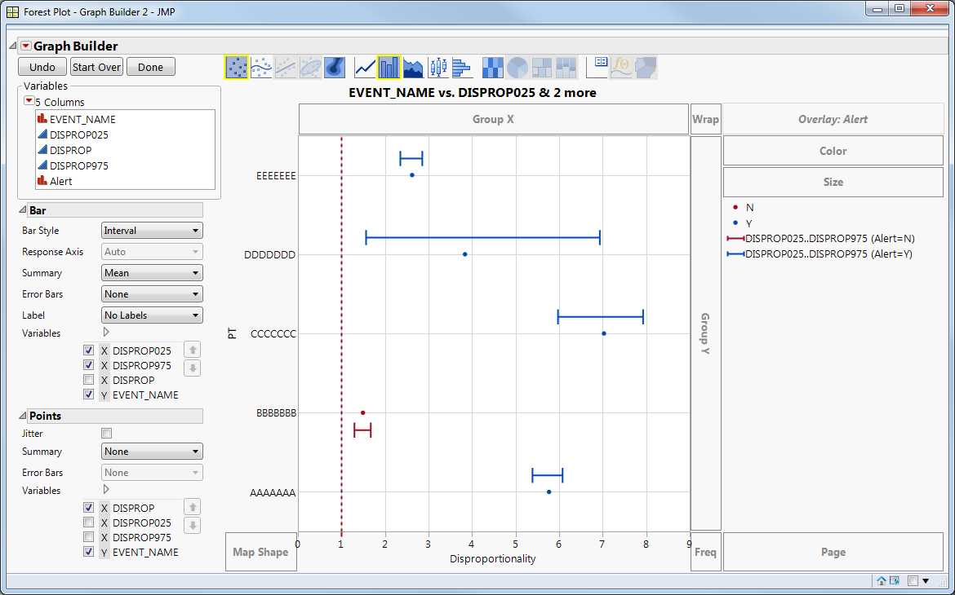Click the Done button
955x595 pixels.
(150, 66)
